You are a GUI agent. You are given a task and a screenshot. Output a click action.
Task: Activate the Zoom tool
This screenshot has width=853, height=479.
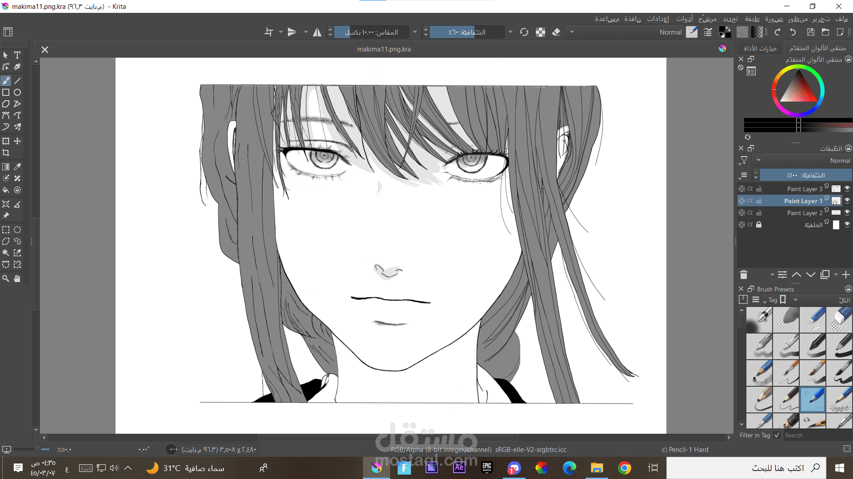(5, 278)
